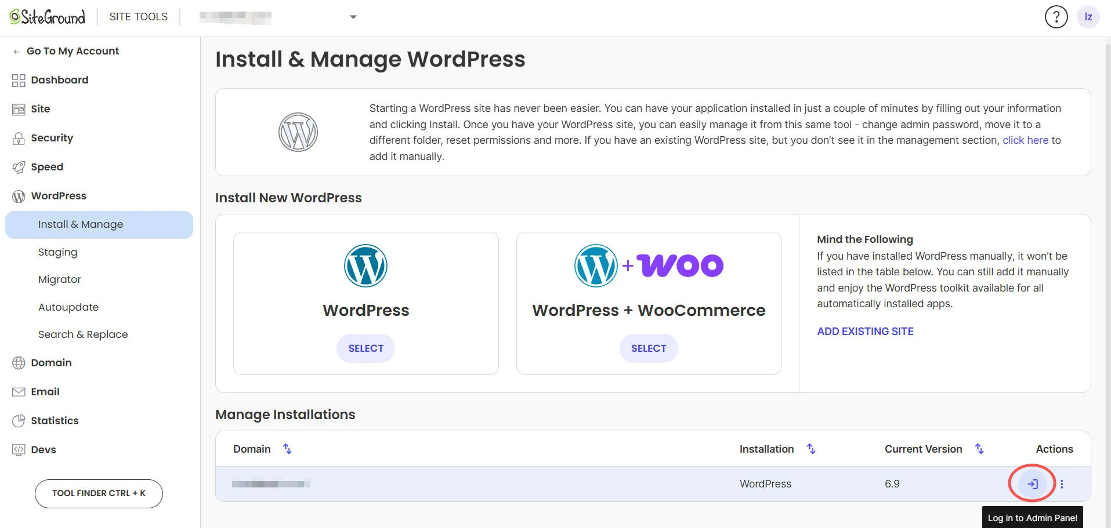Sort installations by Current Version
1111x528 pixels.
(979, 449)
